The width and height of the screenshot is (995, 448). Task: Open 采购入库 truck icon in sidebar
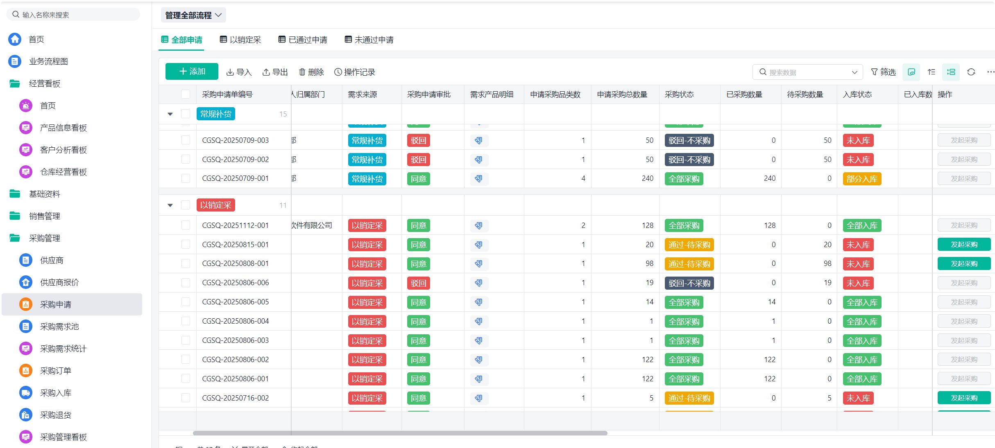[x=25, y=393]
